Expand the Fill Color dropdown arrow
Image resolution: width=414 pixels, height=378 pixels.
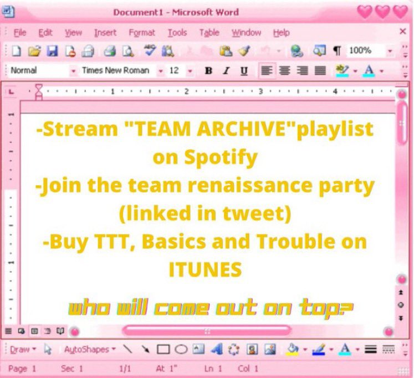pos(305,350)
